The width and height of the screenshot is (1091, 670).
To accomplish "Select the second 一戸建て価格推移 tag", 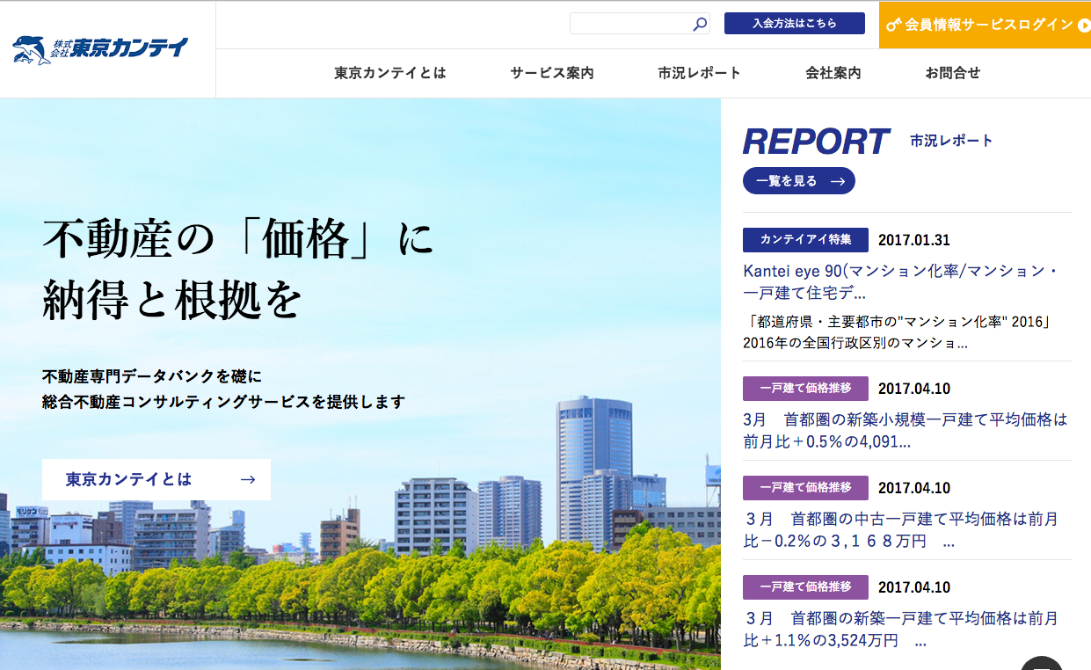I will (805, 487).
